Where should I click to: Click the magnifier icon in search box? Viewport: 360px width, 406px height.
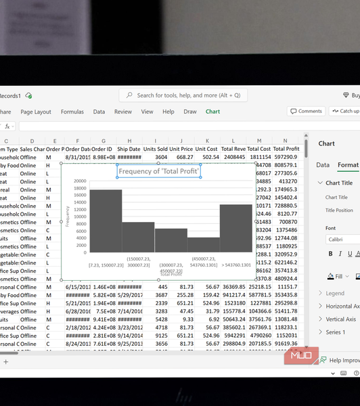(129, 95)
